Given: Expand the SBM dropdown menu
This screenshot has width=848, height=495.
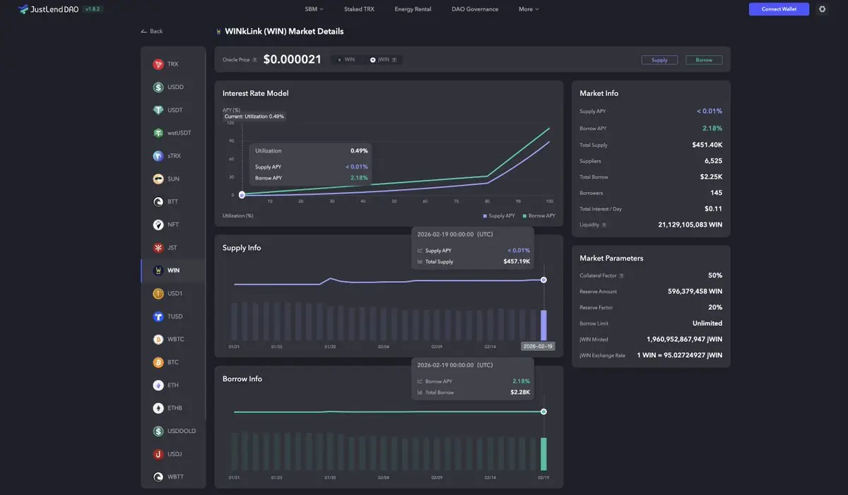Looking at the screenshot, I should pyautogui.click(x=314, y=9).
